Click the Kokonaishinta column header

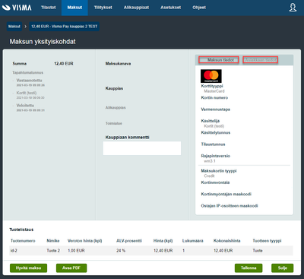point(227,241)
